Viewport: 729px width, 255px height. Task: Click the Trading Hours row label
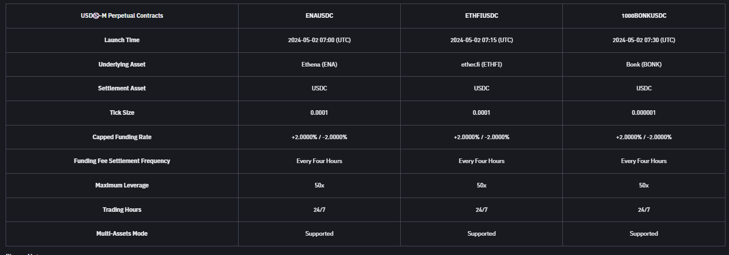pyautogui.click(x=122, y=210)
